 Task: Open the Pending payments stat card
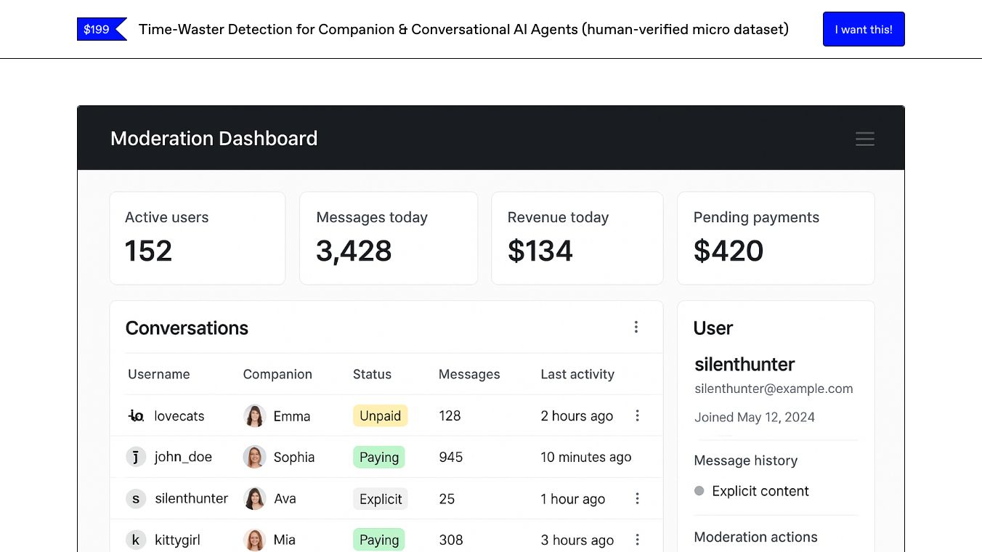[x=776, y=238]
